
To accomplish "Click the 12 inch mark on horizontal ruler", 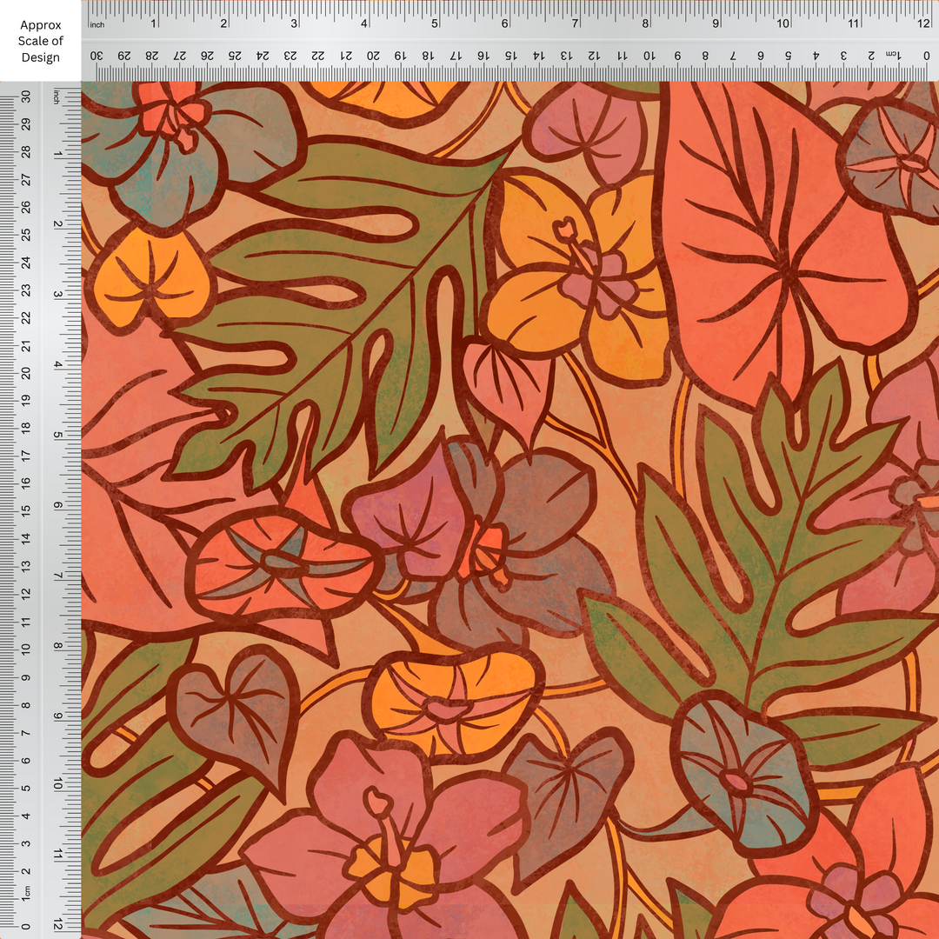I will pos(922,23).
